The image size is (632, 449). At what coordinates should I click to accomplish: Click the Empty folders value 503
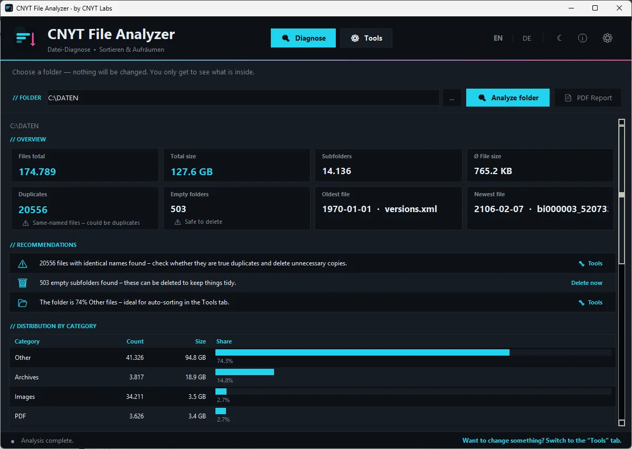click(x=178, y=209)
